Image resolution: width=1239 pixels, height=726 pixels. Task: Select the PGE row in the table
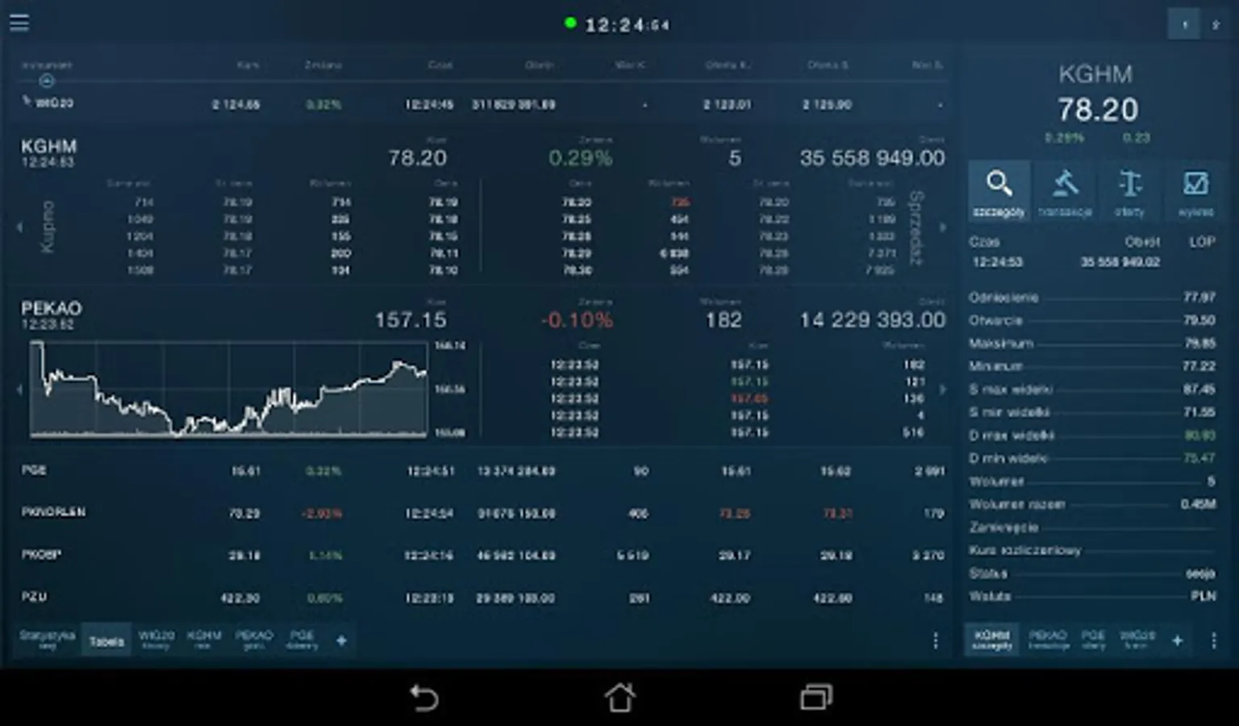(482, 470)
